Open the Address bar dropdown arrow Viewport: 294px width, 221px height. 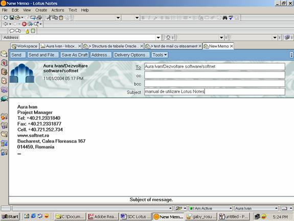[159, 37]
